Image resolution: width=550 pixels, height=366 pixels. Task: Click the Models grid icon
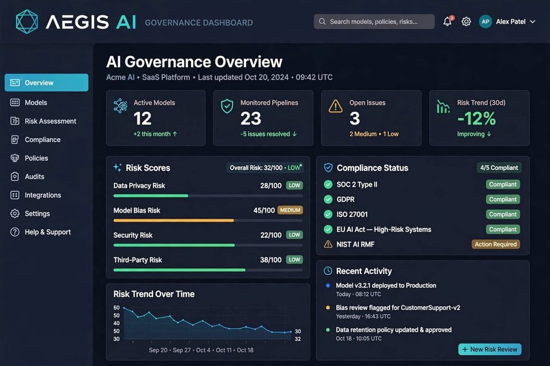(15, 103)
